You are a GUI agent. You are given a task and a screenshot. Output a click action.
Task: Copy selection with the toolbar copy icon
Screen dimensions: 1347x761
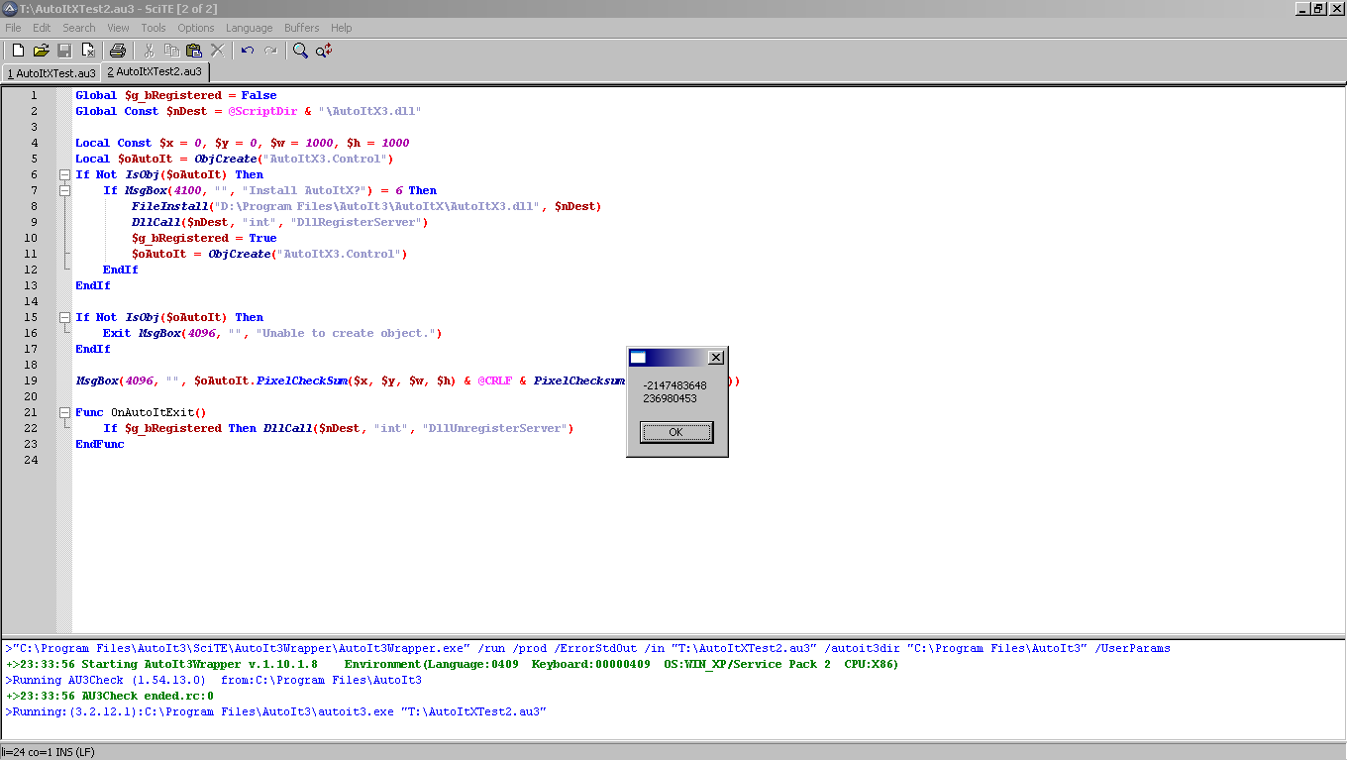tap(171, 51)
